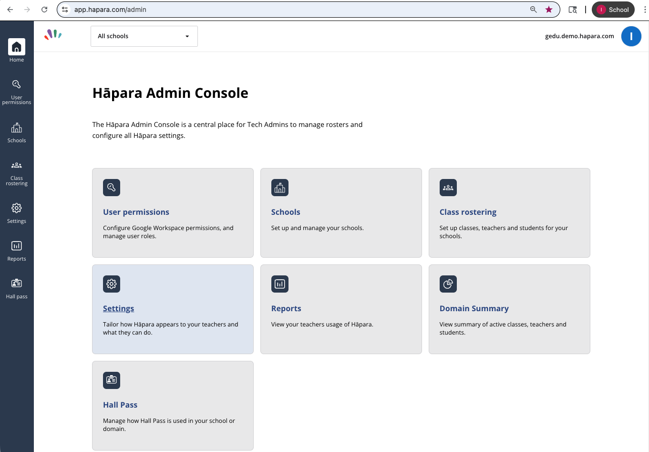Open Settings gear in the sidebar

pyautogui.click(x=17, y=213)
